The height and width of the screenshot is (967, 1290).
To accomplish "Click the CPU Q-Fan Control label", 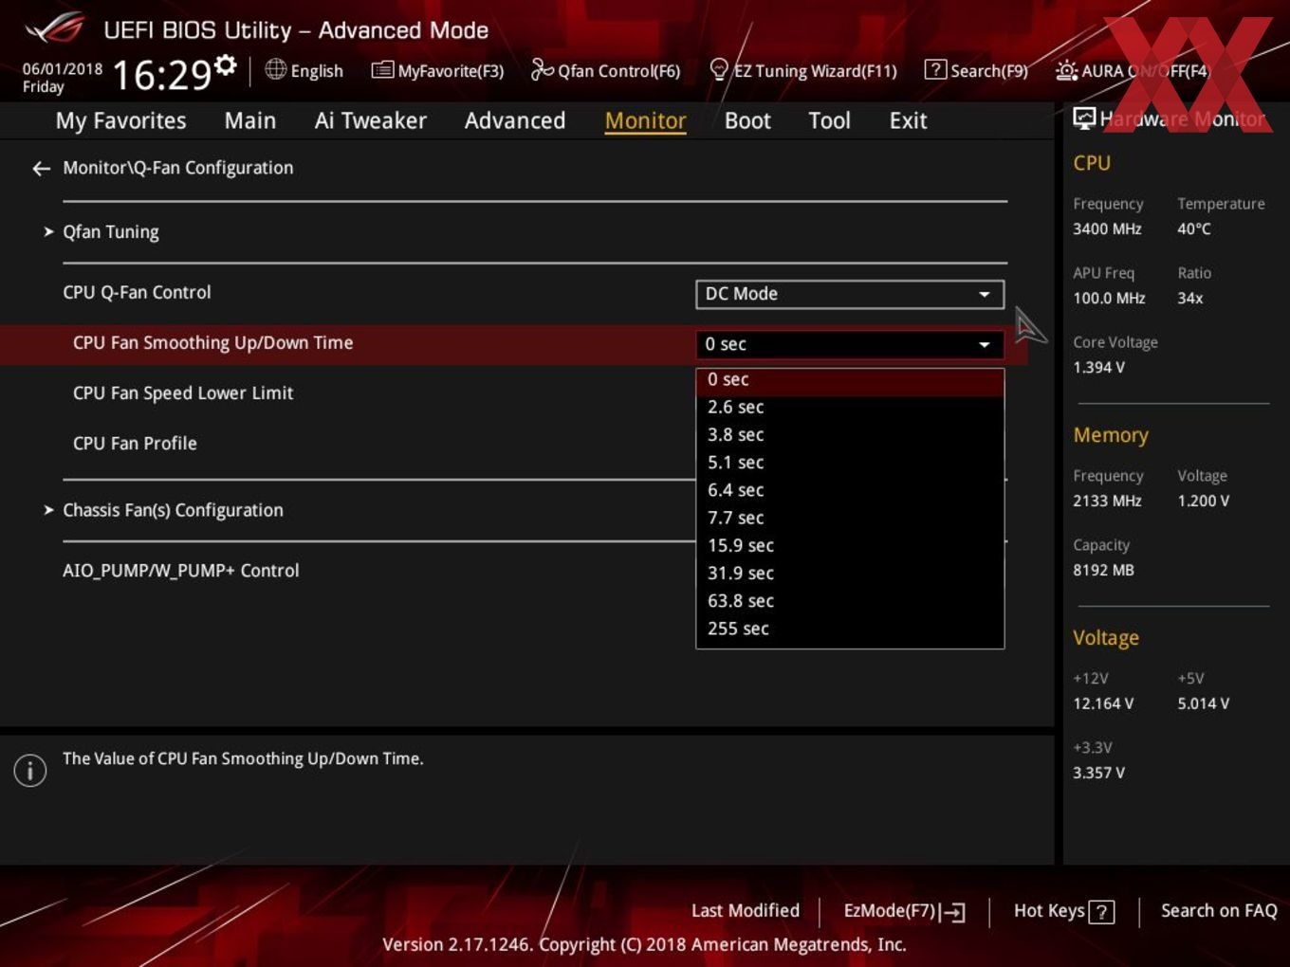I will click(x=137, y=293).
